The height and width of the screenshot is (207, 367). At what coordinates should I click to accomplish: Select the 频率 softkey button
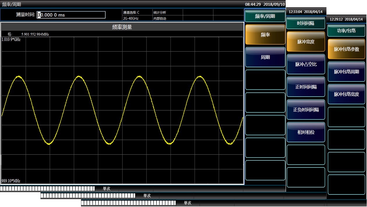(x=265, y=35)
